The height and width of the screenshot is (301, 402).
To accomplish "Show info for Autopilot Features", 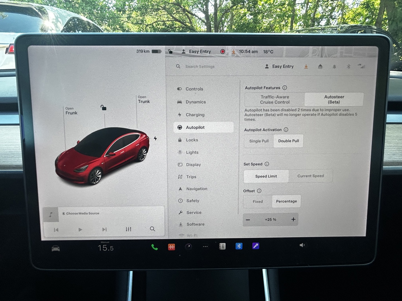I will (x=285, y=88).
